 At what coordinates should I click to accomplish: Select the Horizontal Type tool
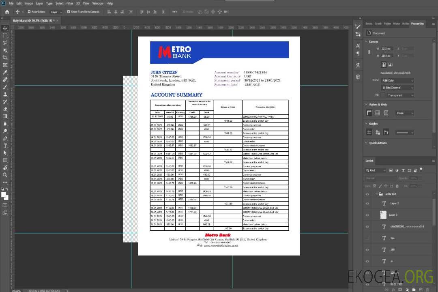(5, 146)
